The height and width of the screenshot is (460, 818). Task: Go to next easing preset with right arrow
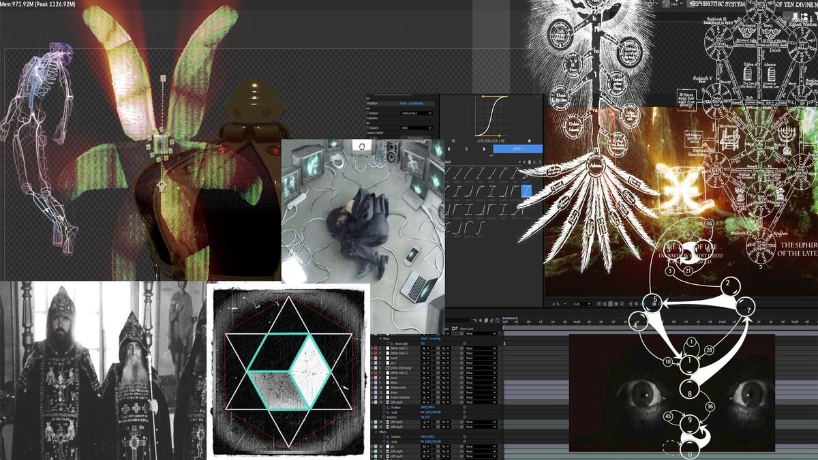coord(484,149)
